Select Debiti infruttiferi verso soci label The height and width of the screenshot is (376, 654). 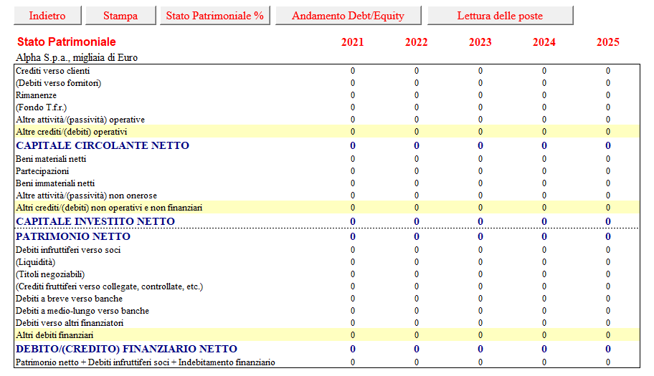68,250
